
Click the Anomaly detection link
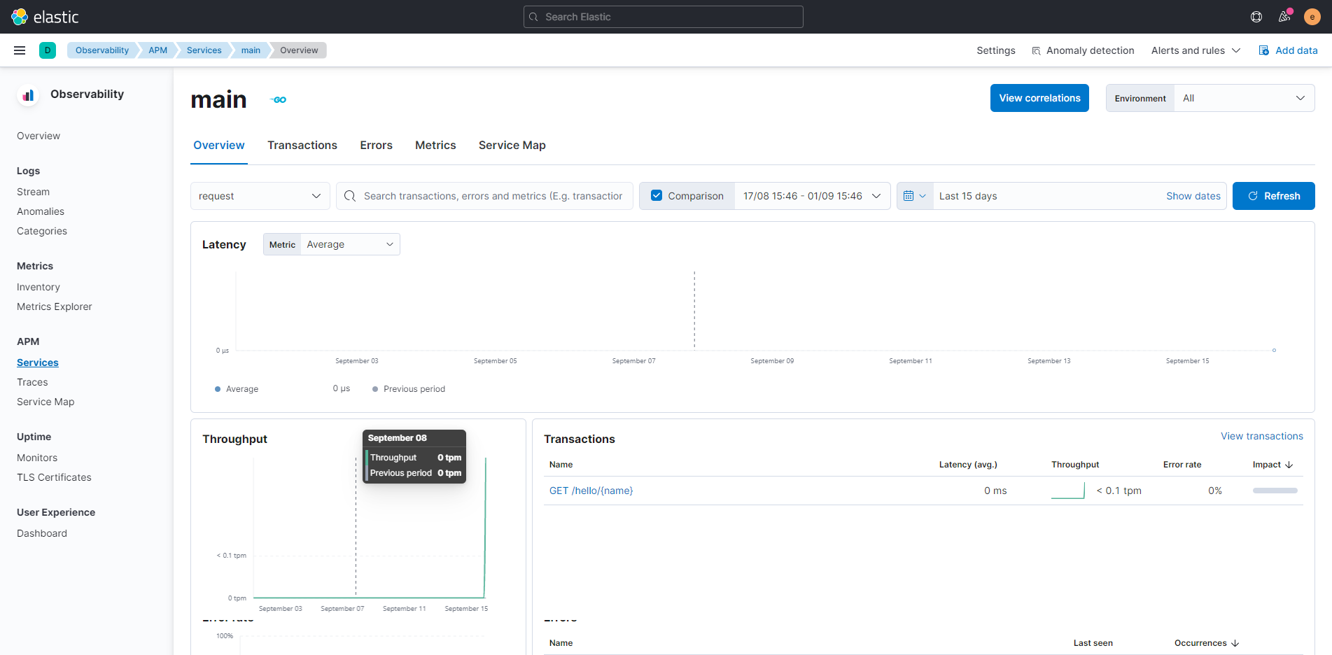[1091, 50]
